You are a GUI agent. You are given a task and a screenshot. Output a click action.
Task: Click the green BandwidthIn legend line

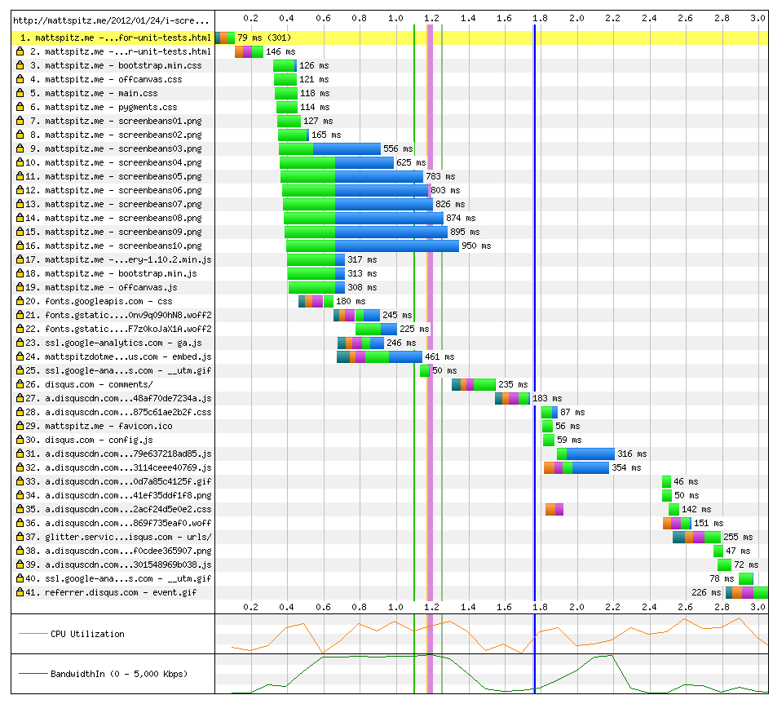pyautogui.click(x=33, y=674)
